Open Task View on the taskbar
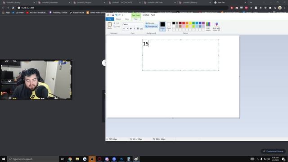Viewport: 288px width, 162px height. (63, 159)
